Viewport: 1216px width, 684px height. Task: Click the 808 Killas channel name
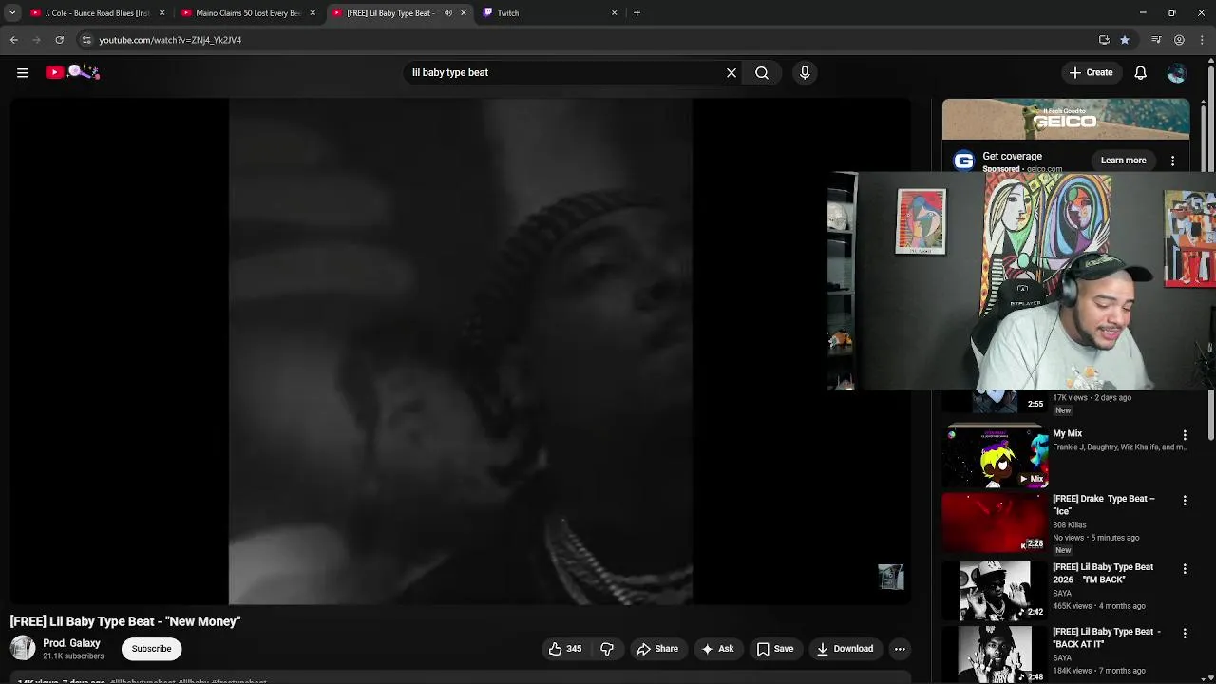(1070, 524)
